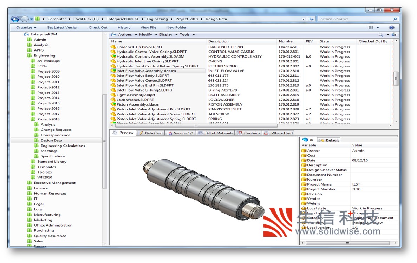The height and width of the screenshot is (263, 417).
Task: Click the Check Out button
Action: pyautogui.click(x=98, y=28)
